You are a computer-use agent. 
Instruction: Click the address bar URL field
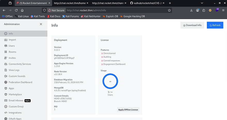[x=116, y=10]
